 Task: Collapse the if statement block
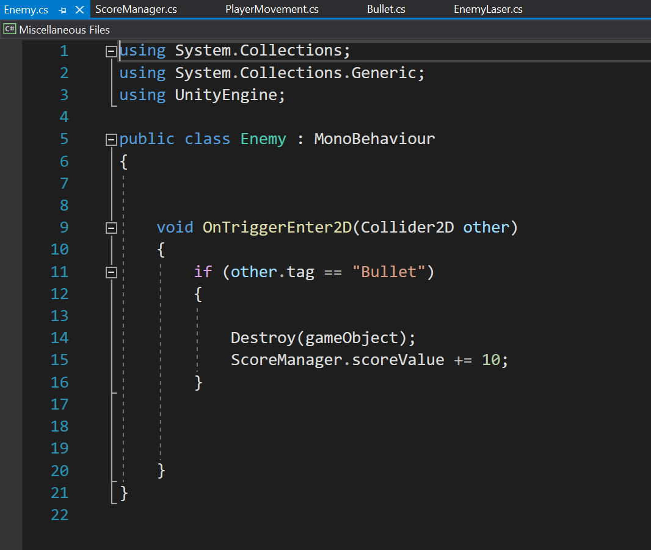point(111,272)
